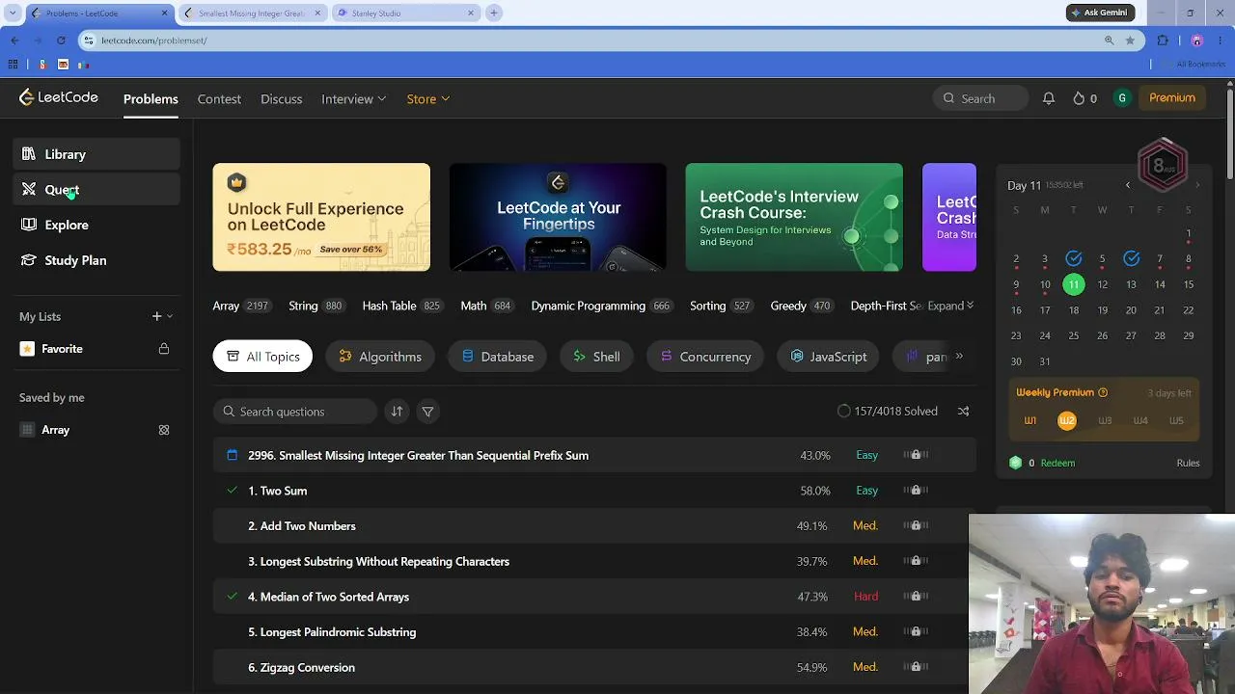Open the browser extensions puzzle icon
1235x694 pixels.
click(x=1163, y=40)
